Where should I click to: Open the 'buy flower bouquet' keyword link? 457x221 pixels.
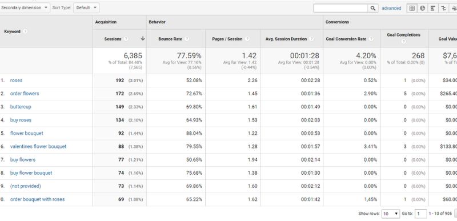pos(31,173)
